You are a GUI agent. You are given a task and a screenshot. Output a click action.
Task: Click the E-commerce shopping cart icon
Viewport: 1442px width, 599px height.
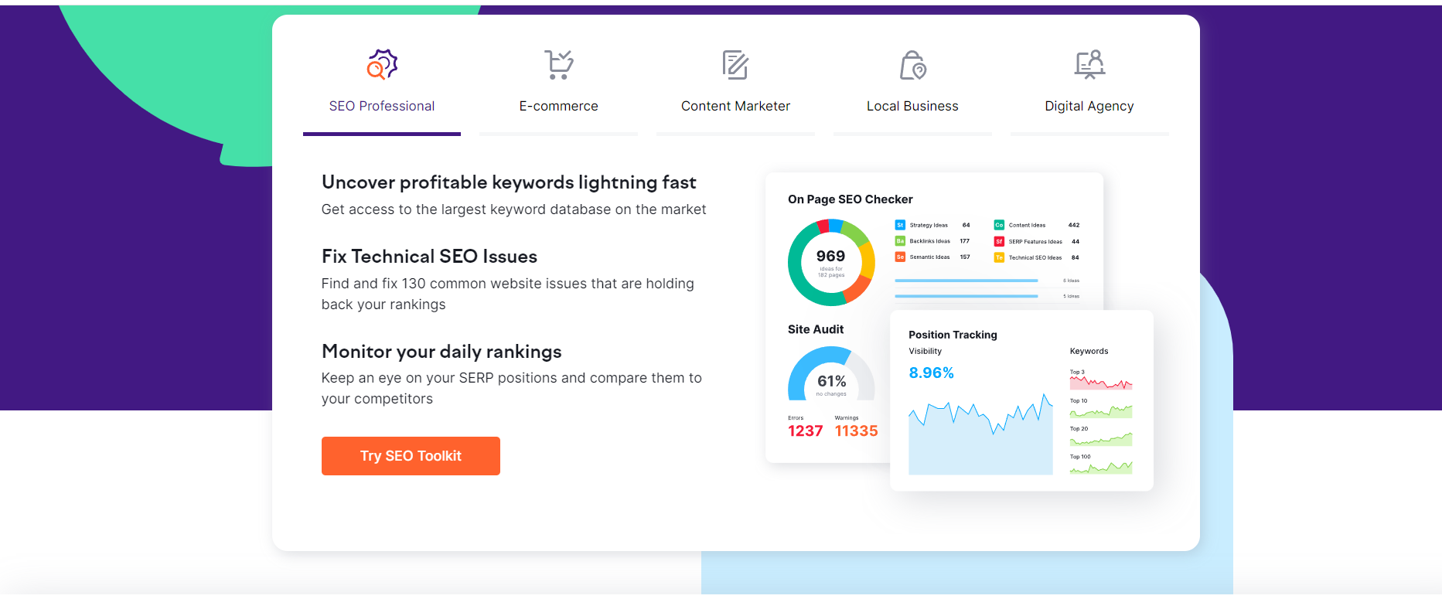point(558,65)
